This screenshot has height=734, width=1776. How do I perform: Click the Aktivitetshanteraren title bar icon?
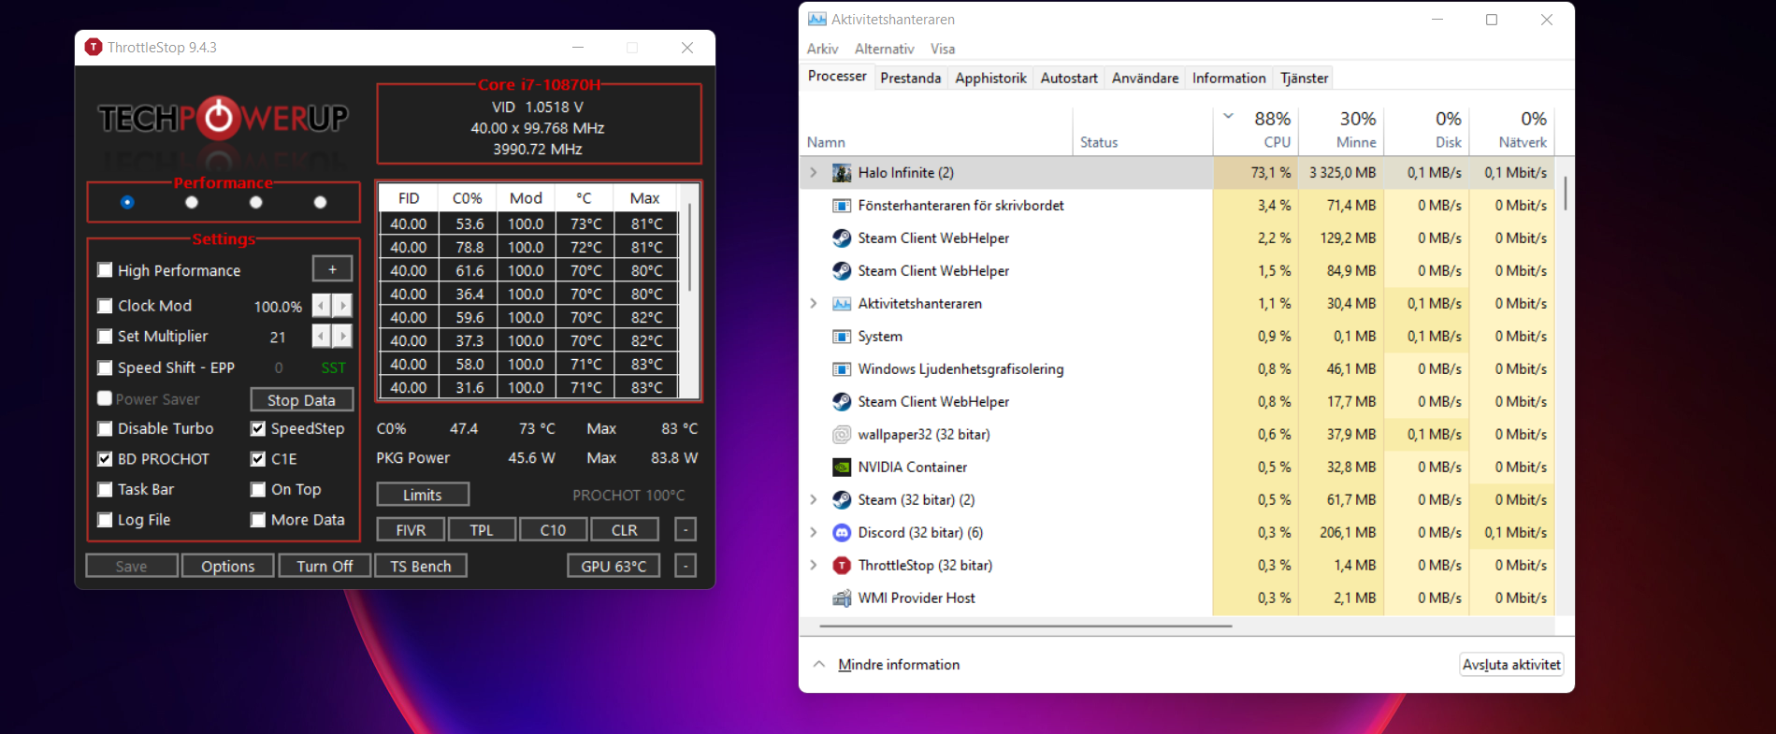[817, 19]
